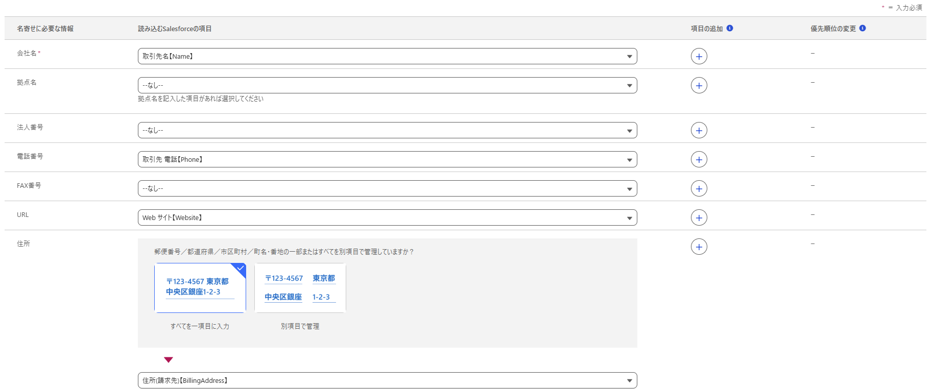Click info icon next to 項目の追加
The image size is (934, 389).
coord(730,28)
